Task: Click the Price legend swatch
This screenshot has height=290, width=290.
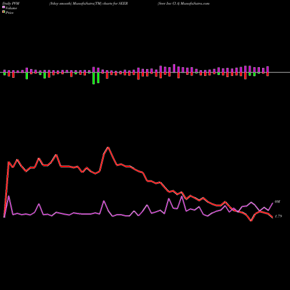Action: 3,12
